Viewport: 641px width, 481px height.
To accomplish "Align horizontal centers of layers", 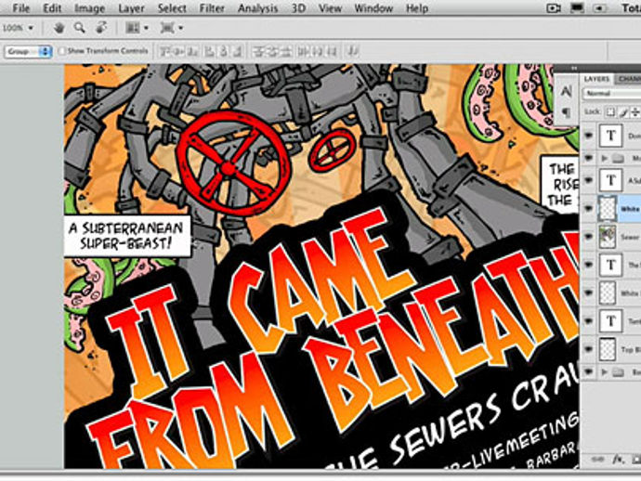I will coord(224,51).
